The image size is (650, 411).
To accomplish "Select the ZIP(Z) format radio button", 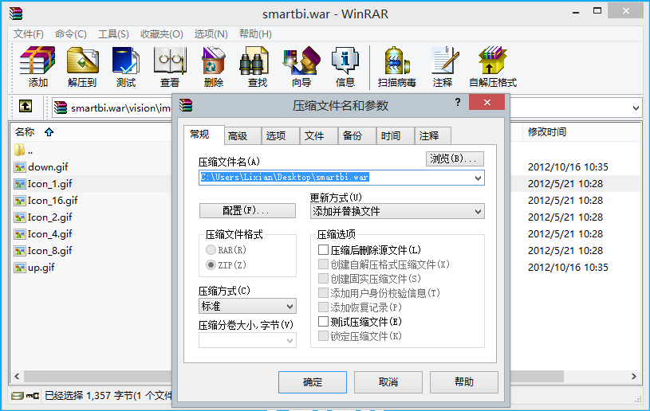I will pyautogui.click(x=211, y=265).
